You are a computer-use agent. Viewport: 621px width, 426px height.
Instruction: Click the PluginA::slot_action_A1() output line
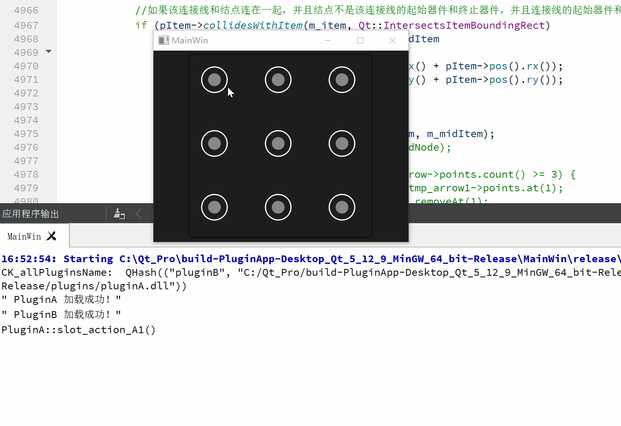[x=79, y=330]
